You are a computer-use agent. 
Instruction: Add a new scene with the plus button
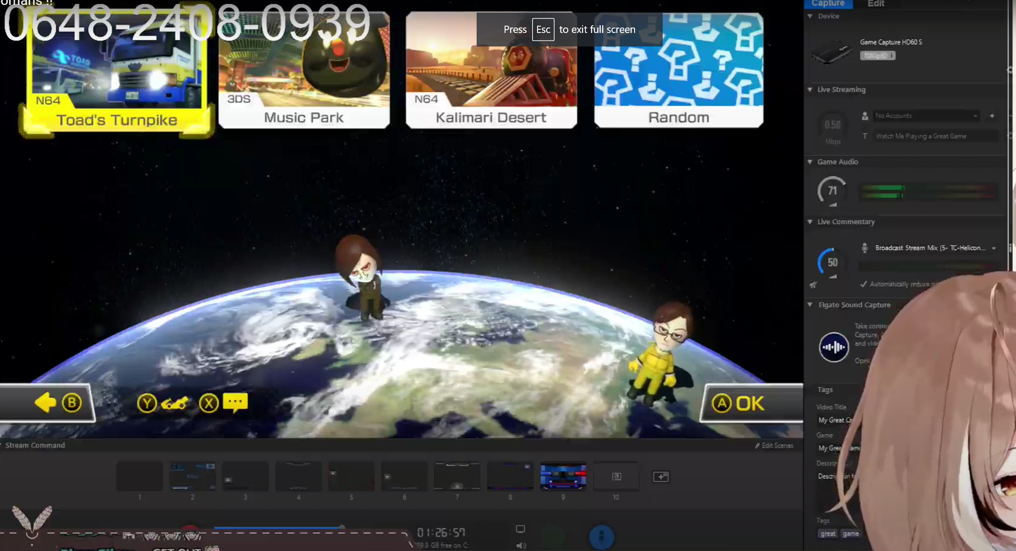[x=661, y=477]
